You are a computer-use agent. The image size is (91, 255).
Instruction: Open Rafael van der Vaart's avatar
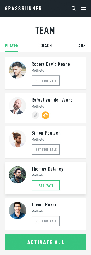[x=17, y=106]
